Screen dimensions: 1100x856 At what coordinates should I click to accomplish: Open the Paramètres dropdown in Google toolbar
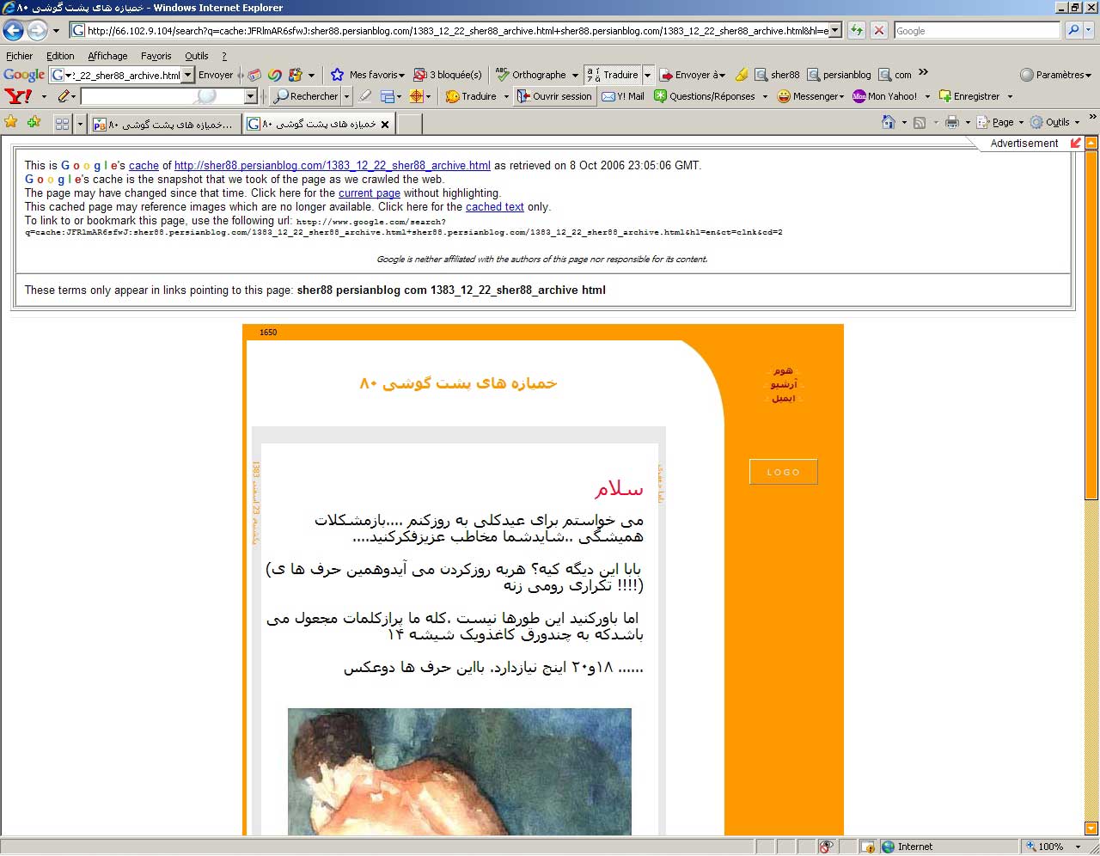pyautogui.click(x=1055, y=75)
